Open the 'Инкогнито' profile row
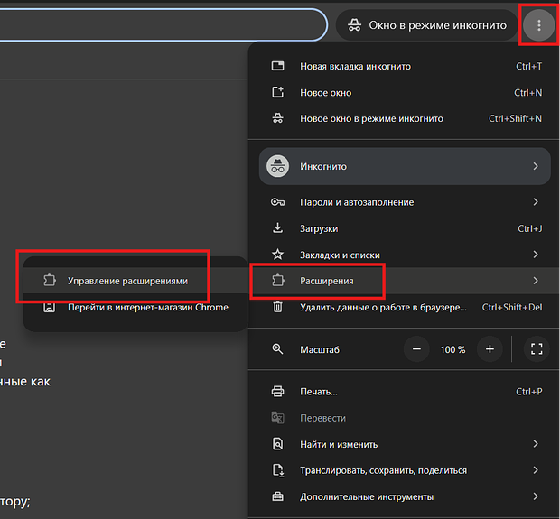 [405, 166]
